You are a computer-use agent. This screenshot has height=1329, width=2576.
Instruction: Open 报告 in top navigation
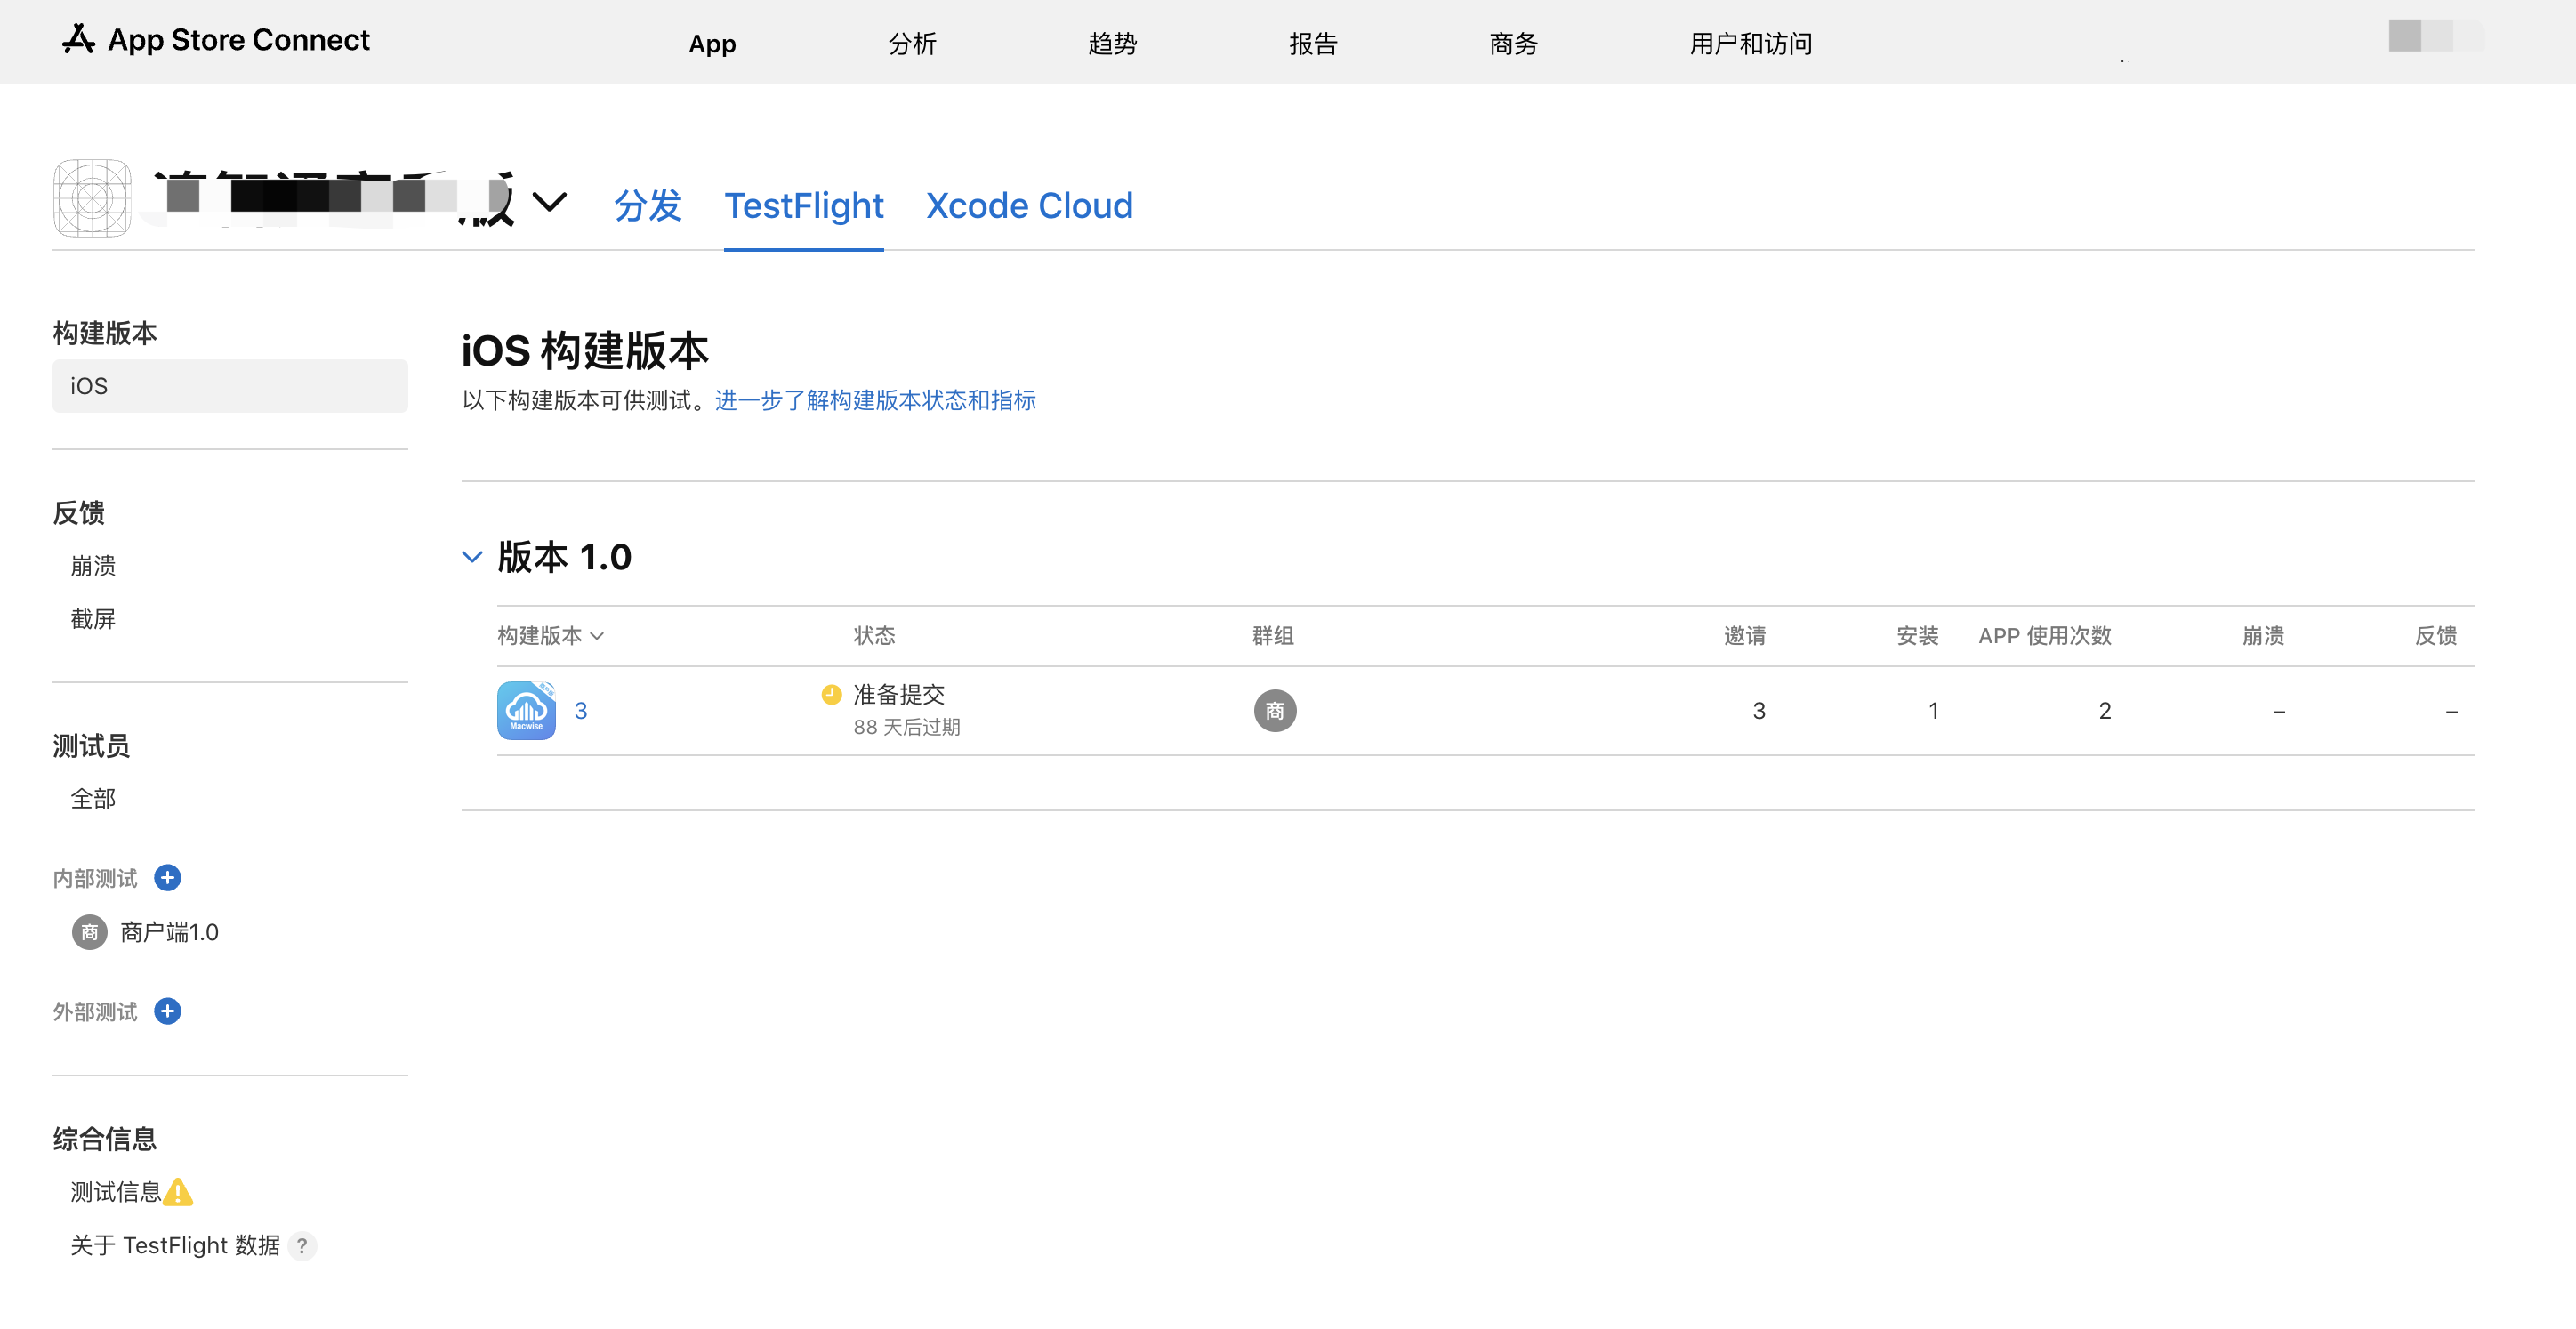click(1313, 43)
